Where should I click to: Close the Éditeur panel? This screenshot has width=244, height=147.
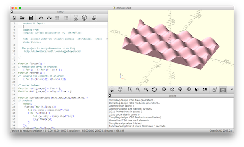tap(12, 12)
